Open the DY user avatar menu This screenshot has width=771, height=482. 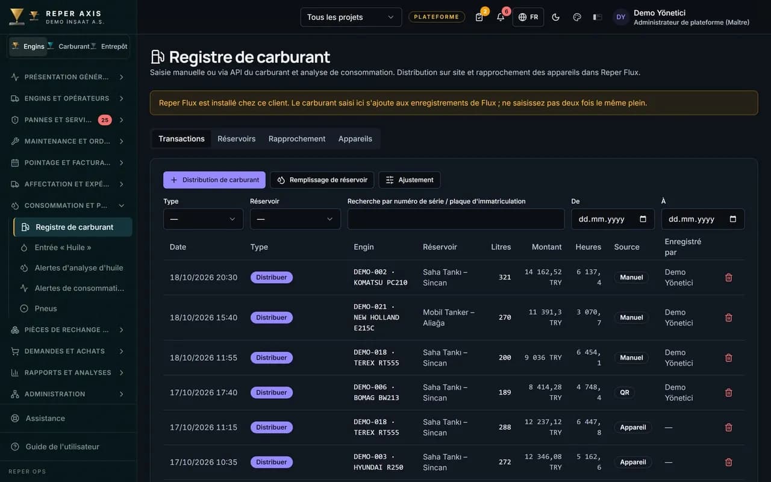(x=621, y=17)
